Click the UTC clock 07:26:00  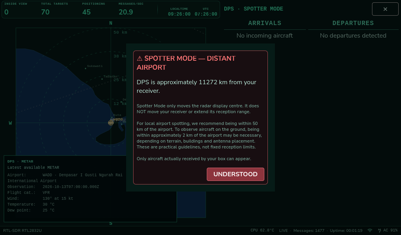(x=206, y=14)
